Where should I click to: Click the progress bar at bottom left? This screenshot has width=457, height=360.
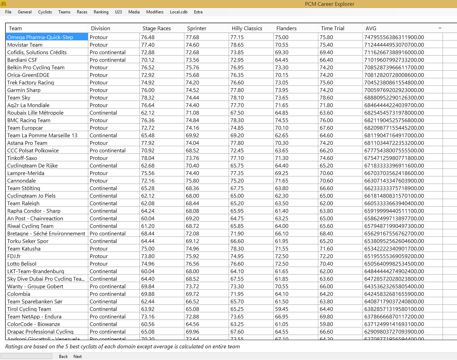point(26,356)
